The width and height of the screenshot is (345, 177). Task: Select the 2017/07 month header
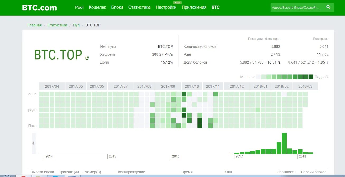click(121, 86)
